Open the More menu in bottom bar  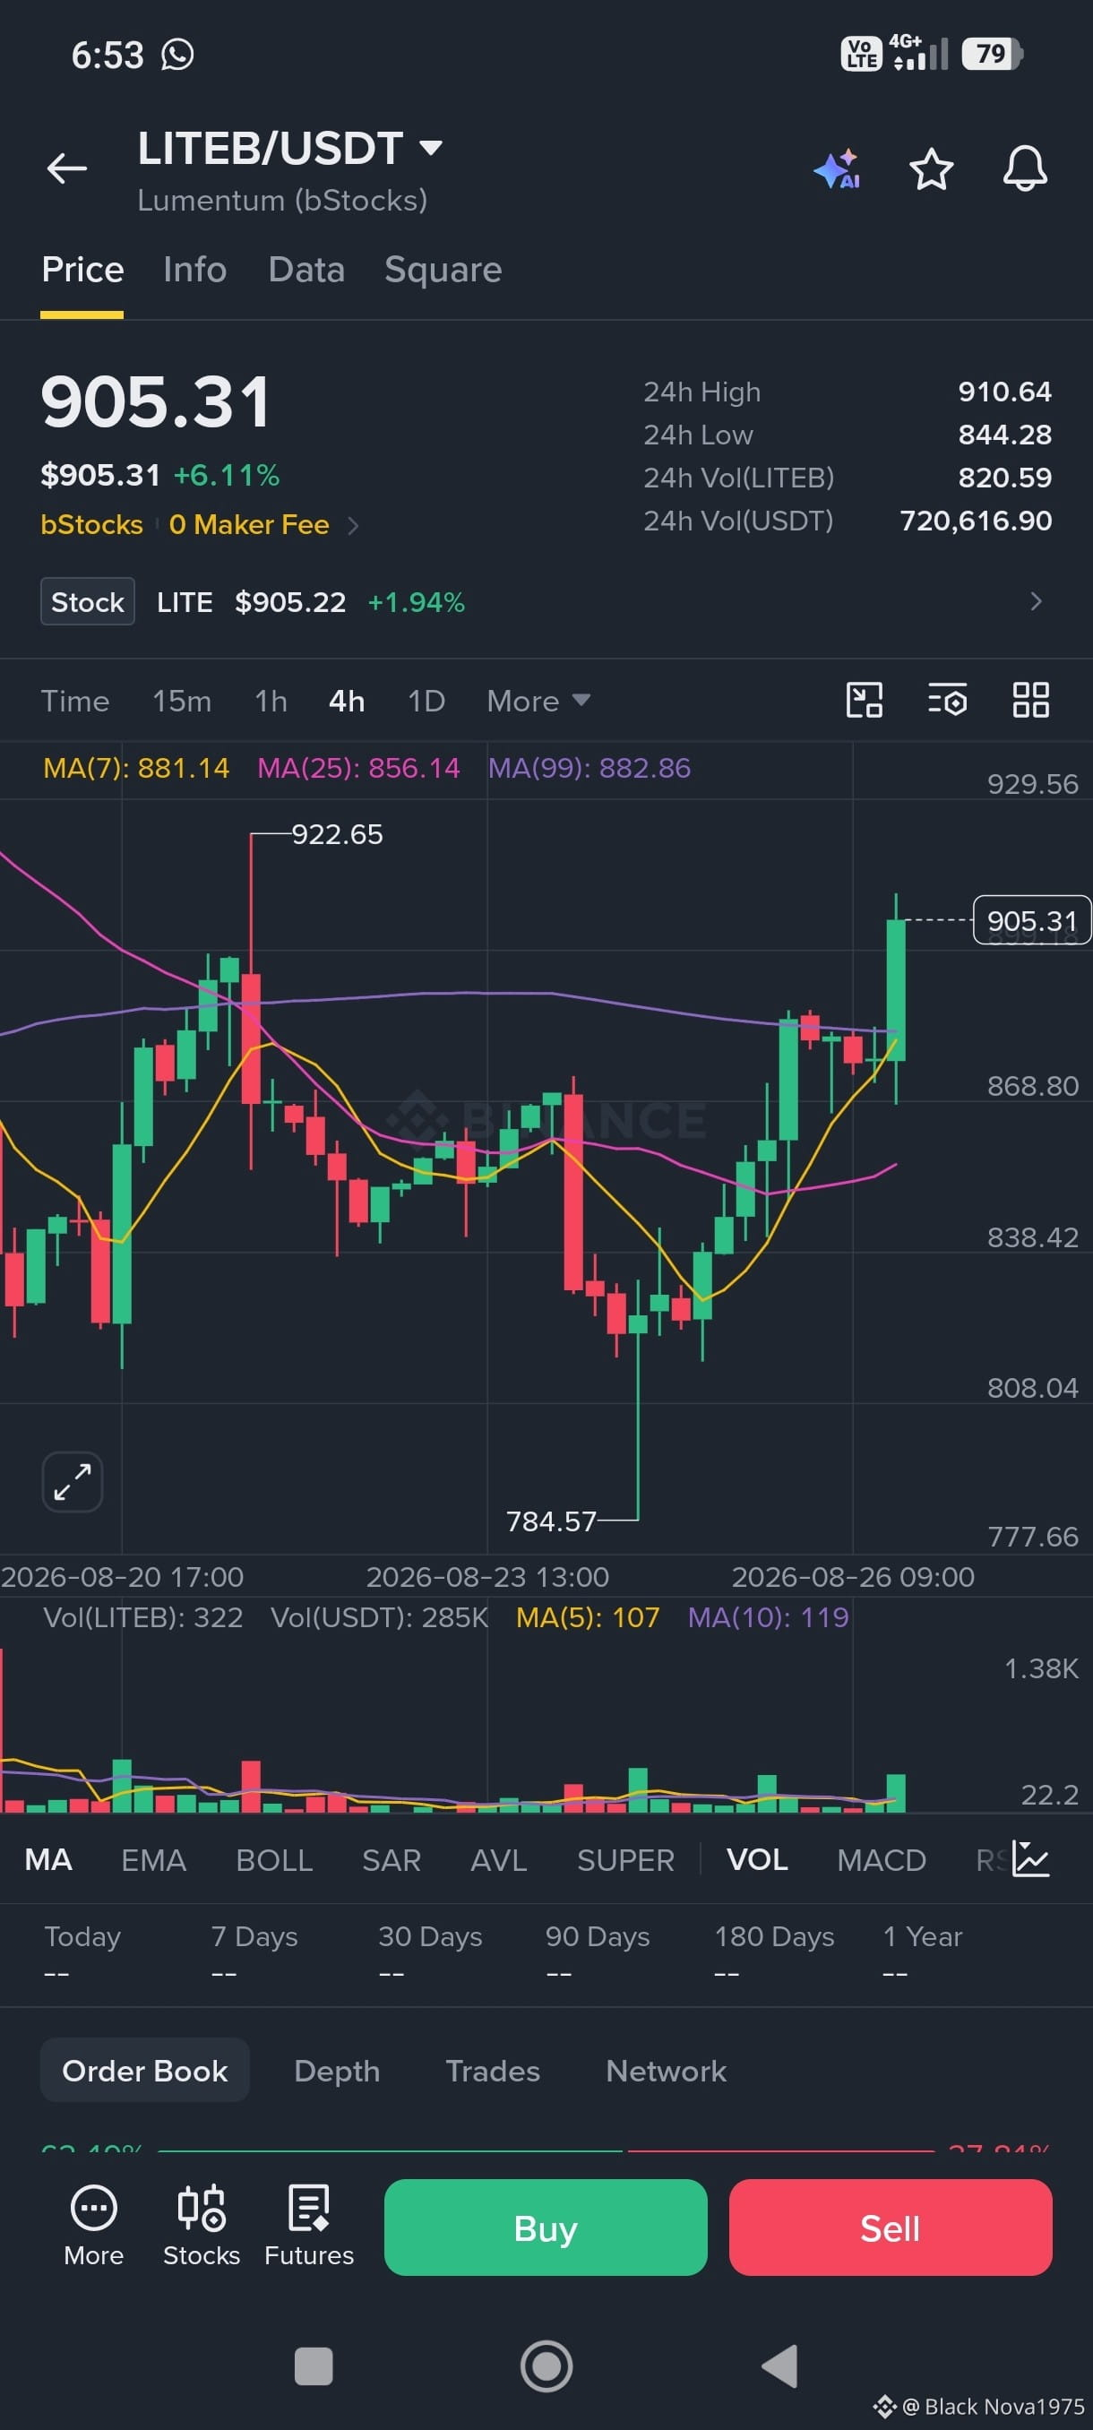point(93,2227)
